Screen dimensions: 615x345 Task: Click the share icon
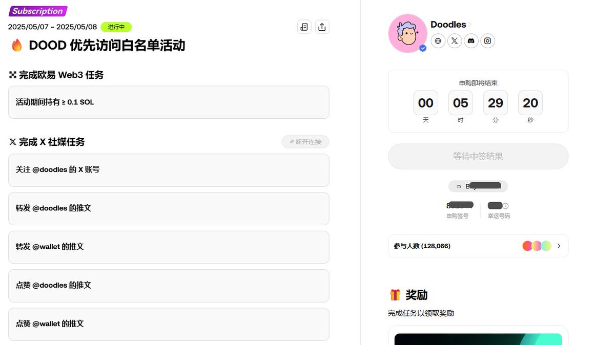pyautogui.click(x=322, y=27)
